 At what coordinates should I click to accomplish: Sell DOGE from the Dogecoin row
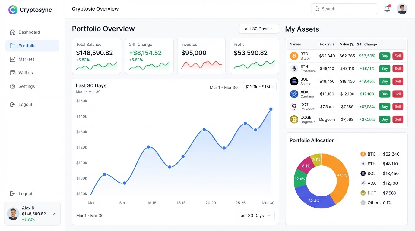pyautogui.click(x=398, y=119)
